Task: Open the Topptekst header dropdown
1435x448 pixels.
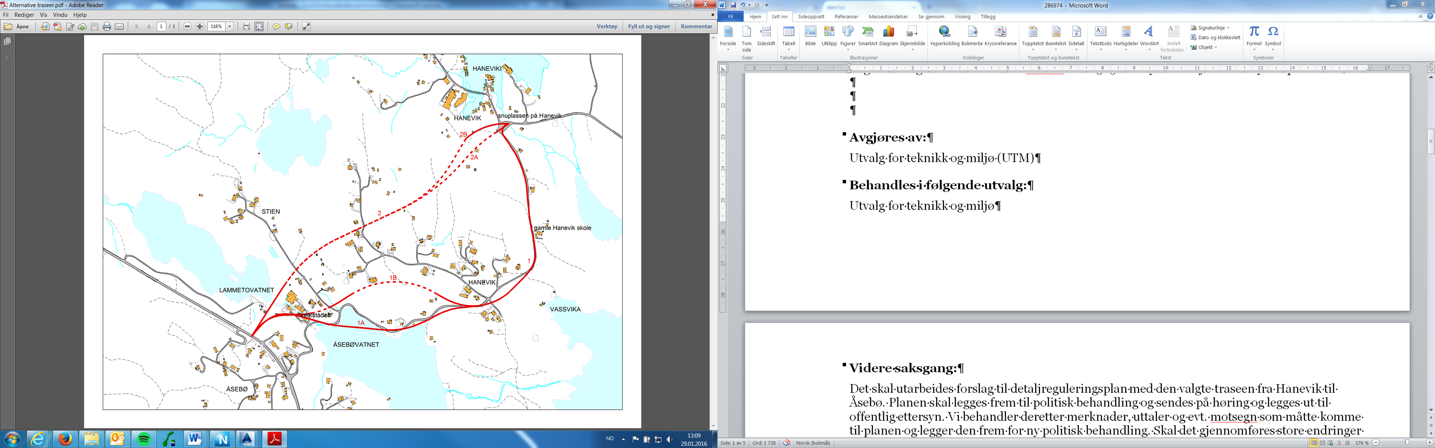Action: click(1032, 38)
